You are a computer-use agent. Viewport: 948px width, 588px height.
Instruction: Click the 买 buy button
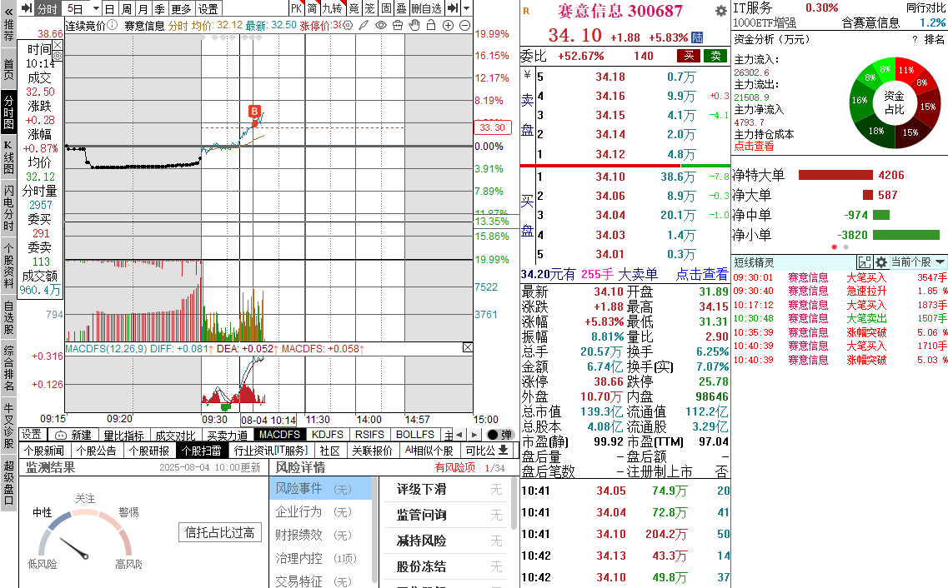pos(689,56)
